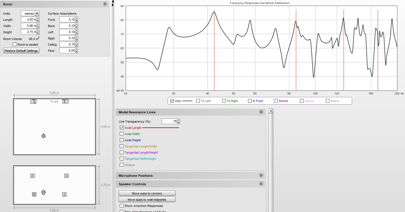
Task: Click the Length input field
Action: click(29, 20)
